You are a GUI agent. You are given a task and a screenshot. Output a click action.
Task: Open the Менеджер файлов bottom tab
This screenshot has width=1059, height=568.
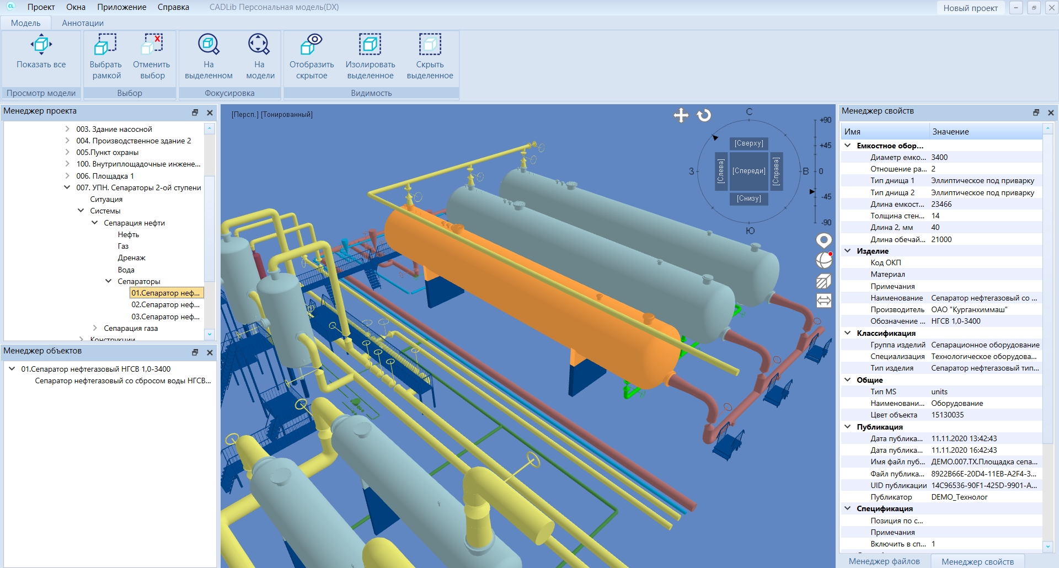pyautogui.click(x=884, y=561)
